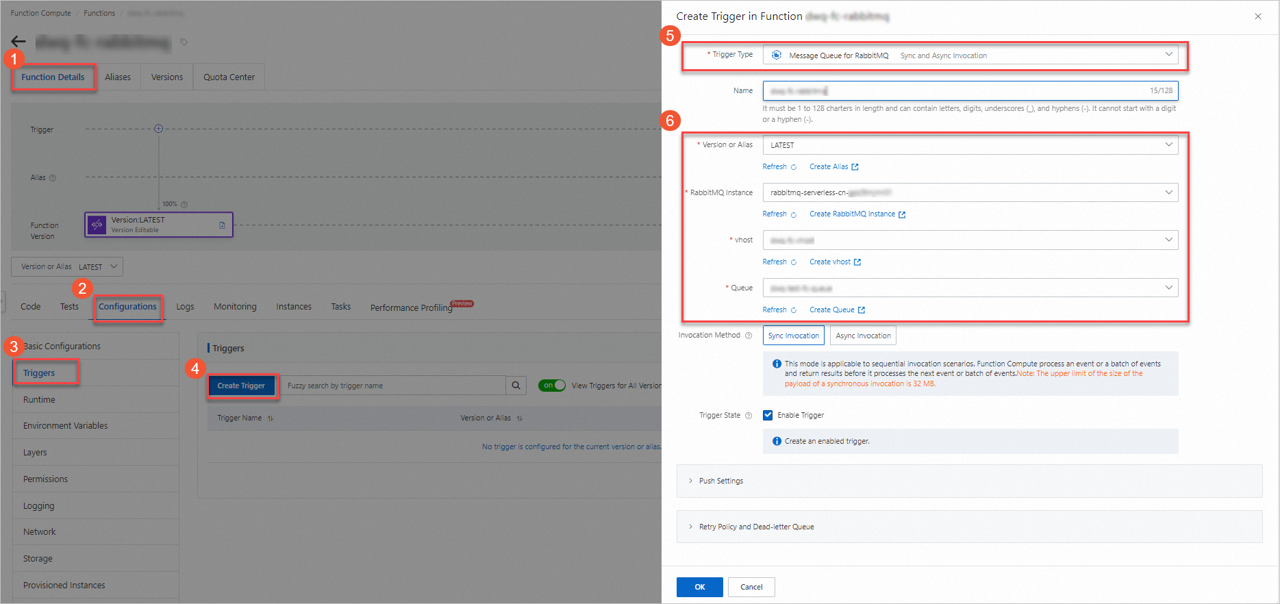Click the search magnifier icon in Triggers

516,386
